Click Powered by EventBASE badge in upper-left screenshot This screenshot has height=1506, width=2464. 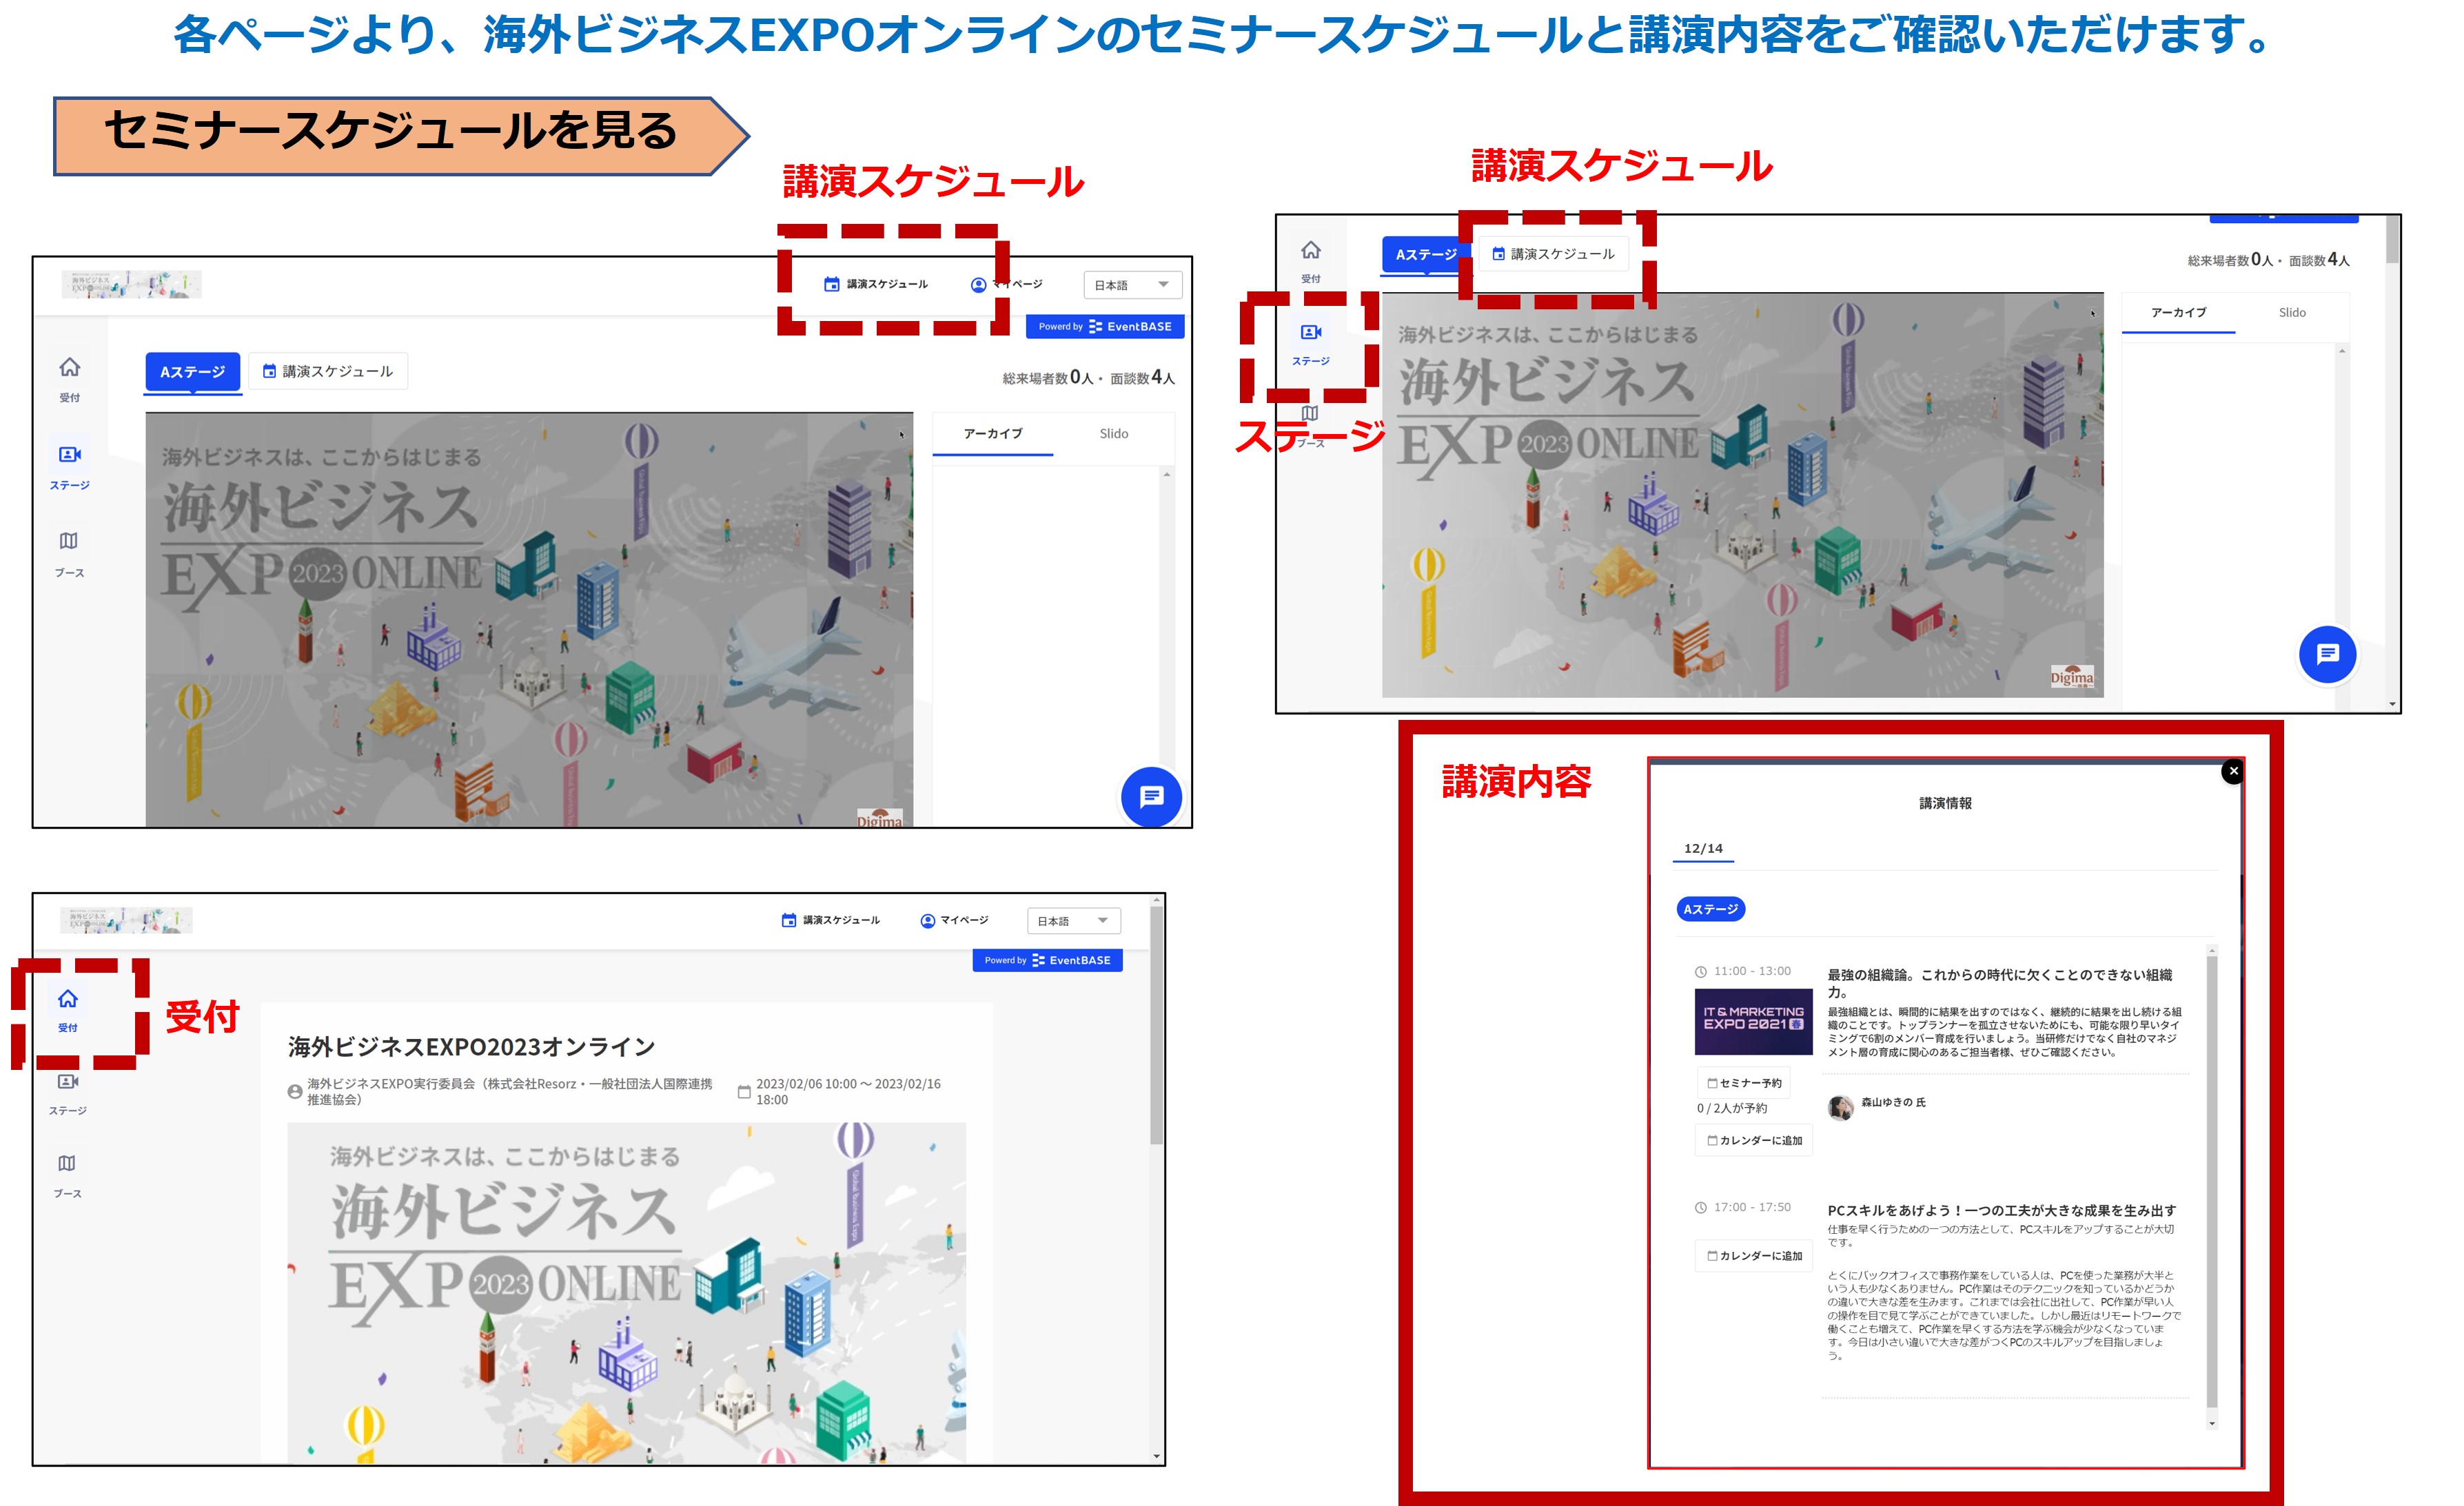click(x=1105, y=326)
